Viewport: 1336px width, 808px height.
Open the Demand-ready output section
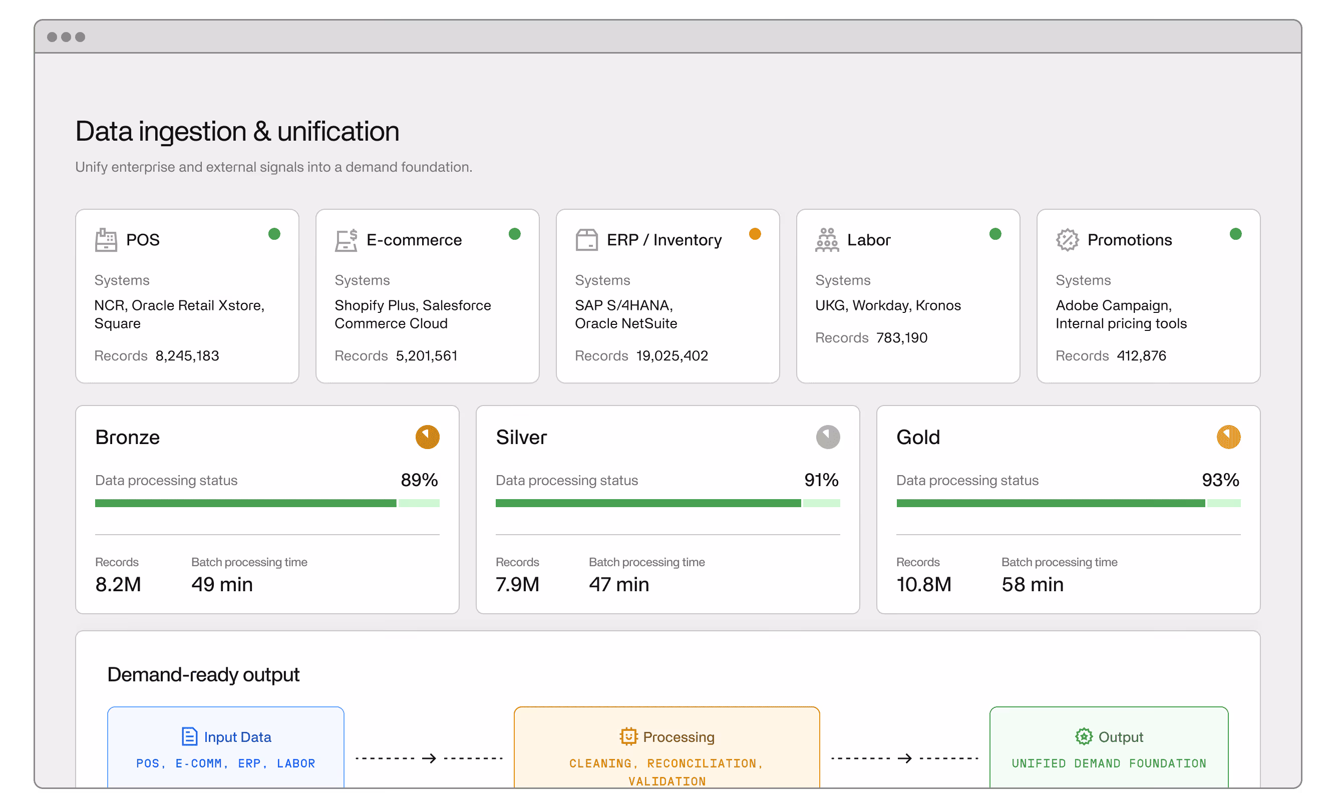pos(203,675)
